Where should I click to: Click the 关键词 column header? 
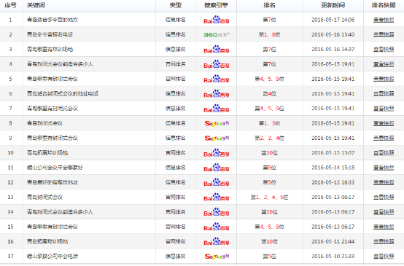pyautogui.click(x=36, y=5)
